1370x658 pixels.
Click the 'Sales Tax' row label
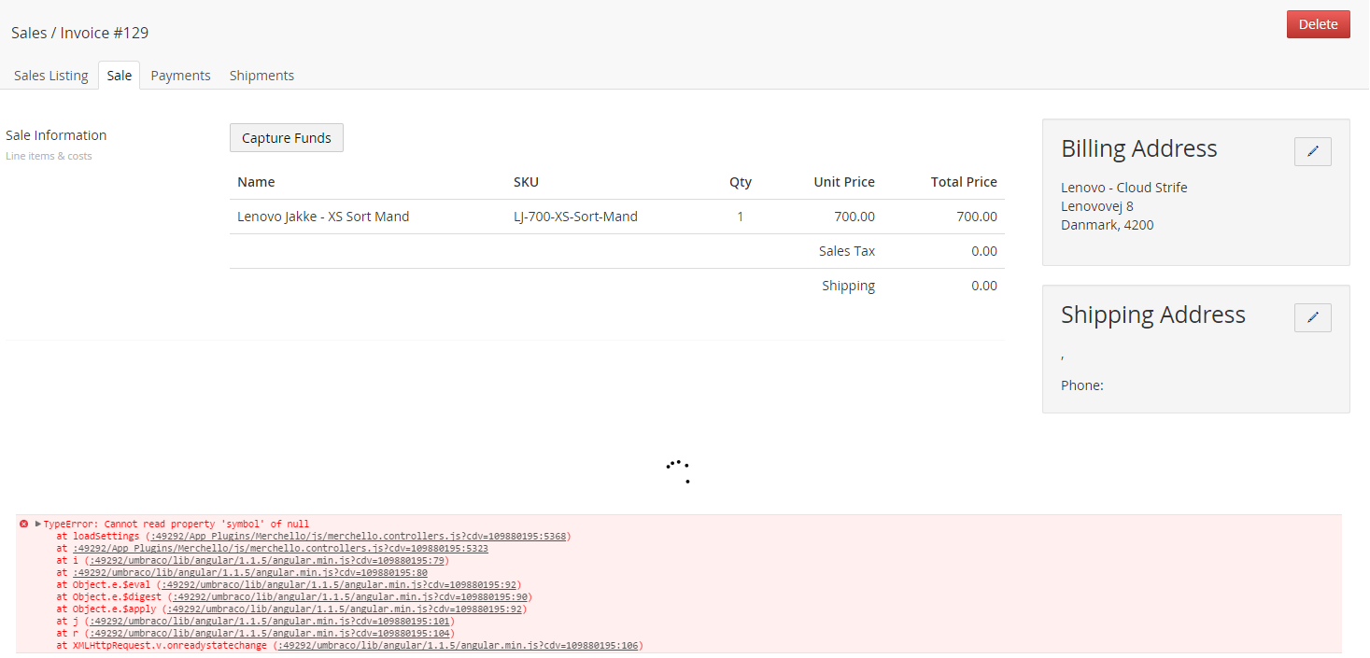pyautogui.click(x=847, y=251)
